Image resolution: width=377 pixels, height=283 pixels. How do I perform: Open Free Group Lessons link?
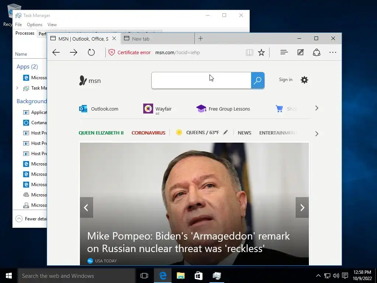coord(223,109)
